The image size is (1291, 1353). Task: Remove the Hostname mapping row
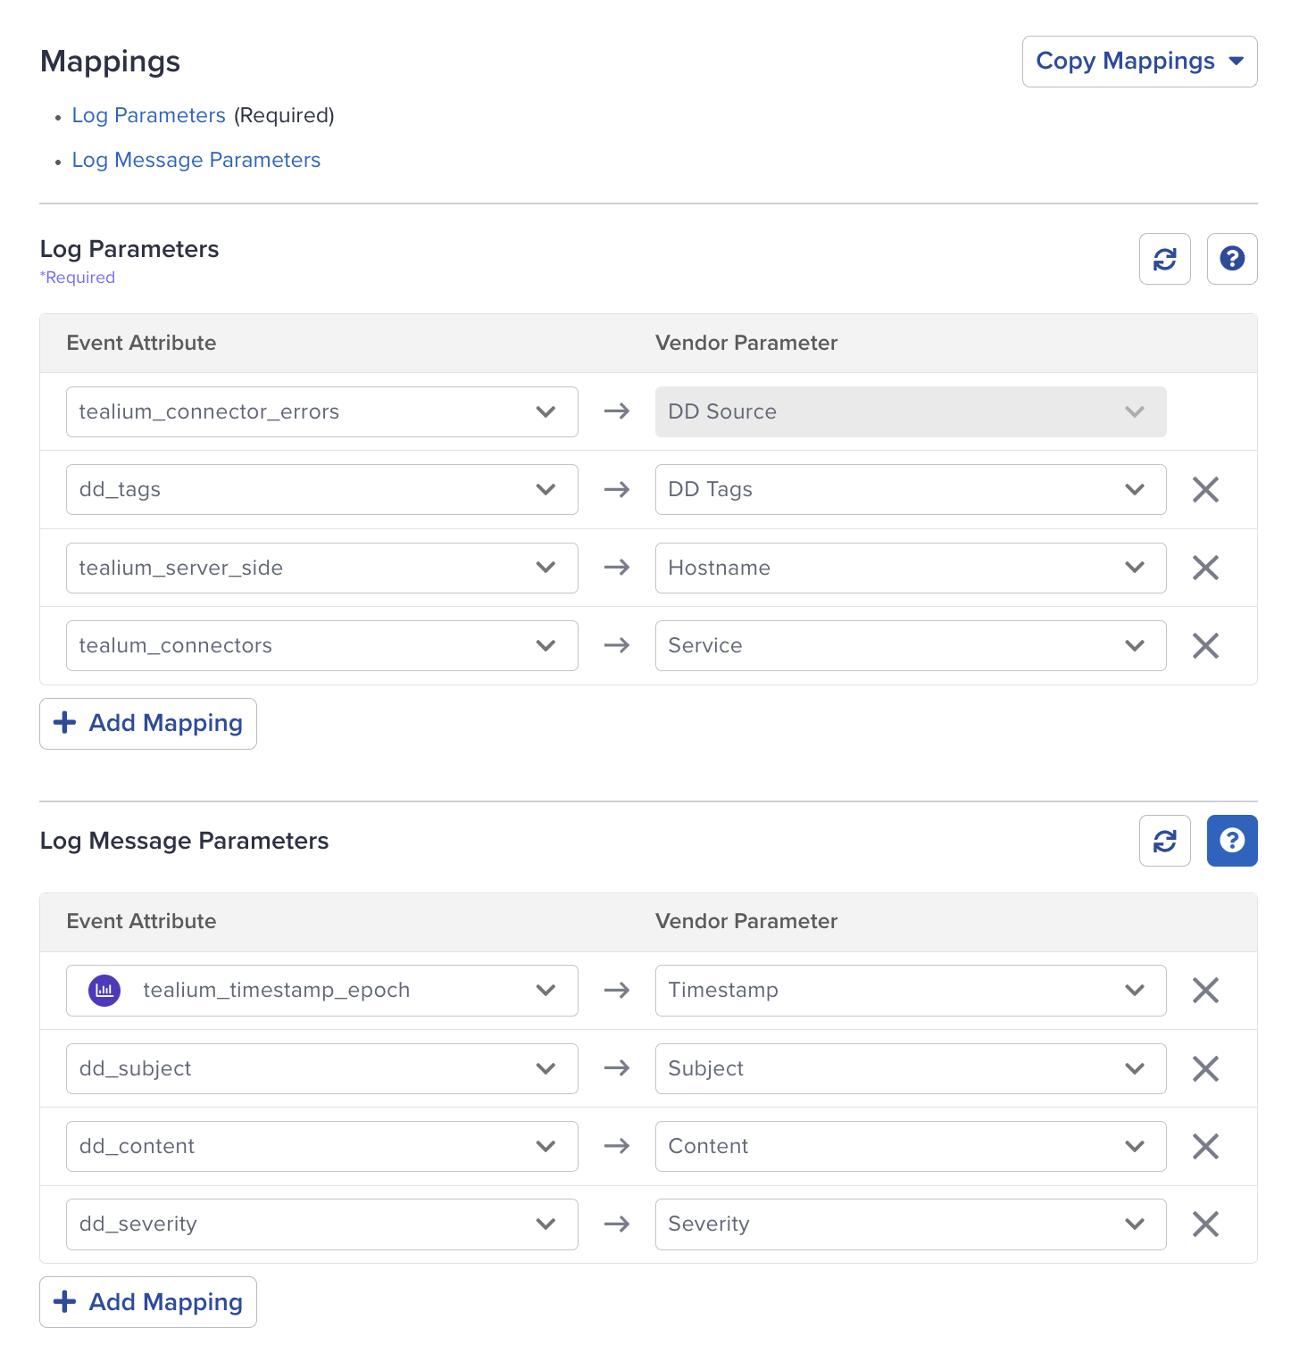[1205, 568]
